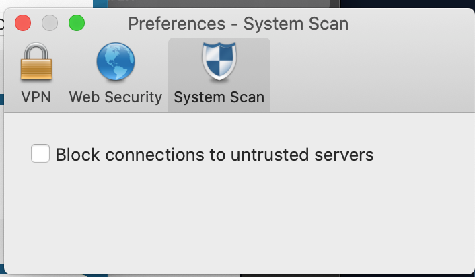475x277 pixels.
Task: Switch to the Web Security tab label
Action: 115,97
